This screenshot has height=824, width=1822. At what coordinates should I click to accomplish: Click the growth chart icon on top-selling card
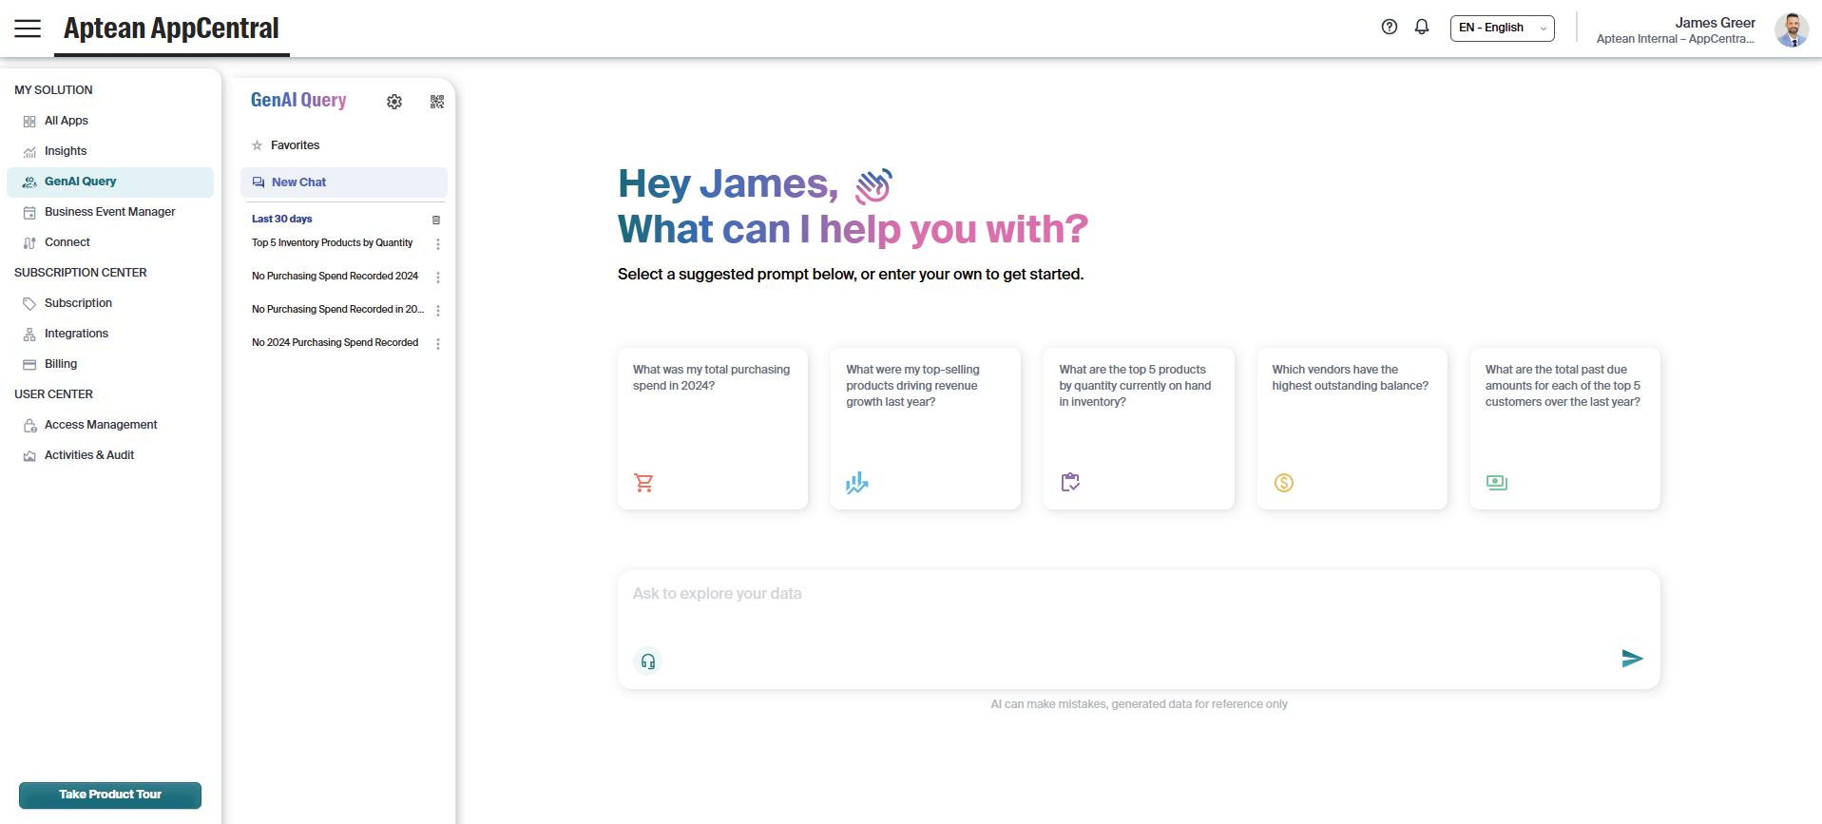(857, 483)
